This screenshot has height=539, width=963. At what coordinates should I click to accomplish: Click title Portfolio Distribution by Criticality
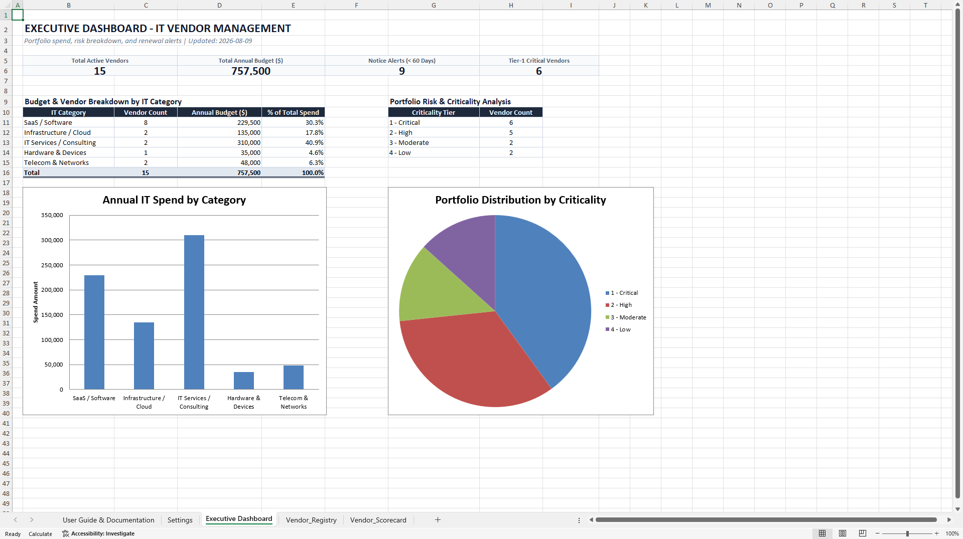(x=520, y=200)
